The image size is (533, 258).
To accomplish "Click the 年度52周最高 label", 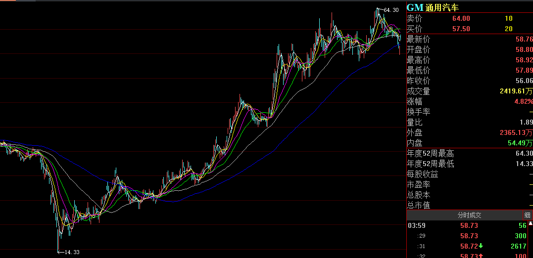I will 431,154.
